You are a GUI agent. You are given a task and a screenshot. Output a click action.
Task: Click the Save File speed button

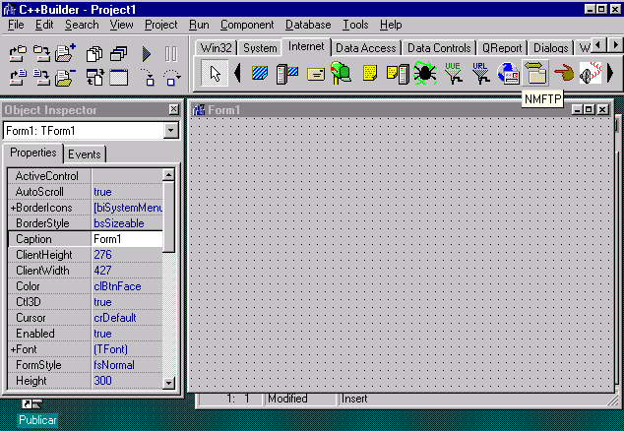pos(41,77)
